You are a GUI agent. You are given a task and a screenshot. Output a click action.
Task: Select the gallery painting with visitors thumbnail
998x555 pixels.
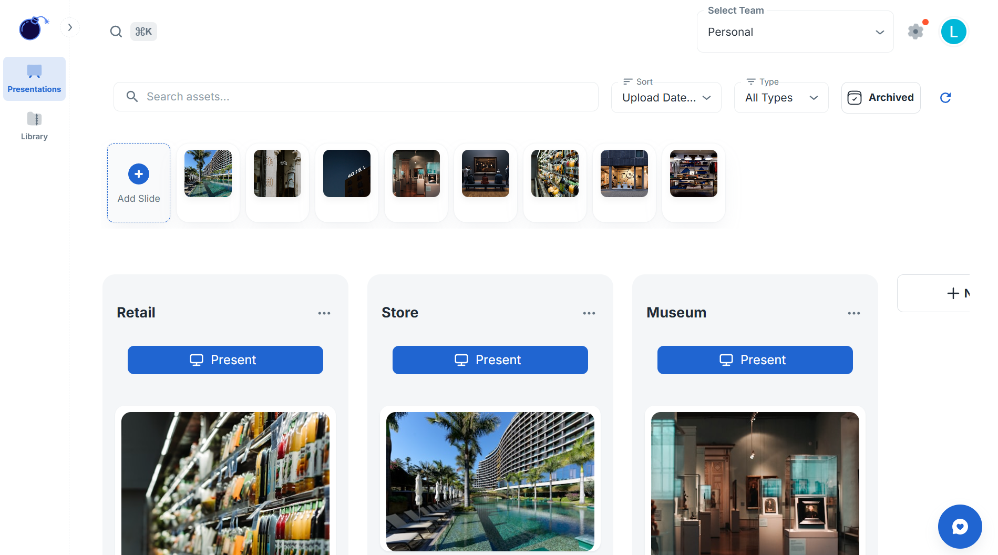pos(486,173)
